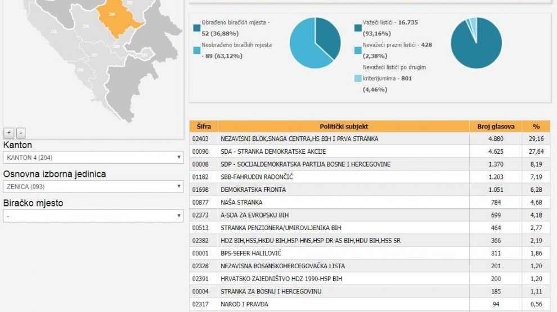Click the legend square for Važeći listići
557x312 pixels.
[x=358, y=27]
